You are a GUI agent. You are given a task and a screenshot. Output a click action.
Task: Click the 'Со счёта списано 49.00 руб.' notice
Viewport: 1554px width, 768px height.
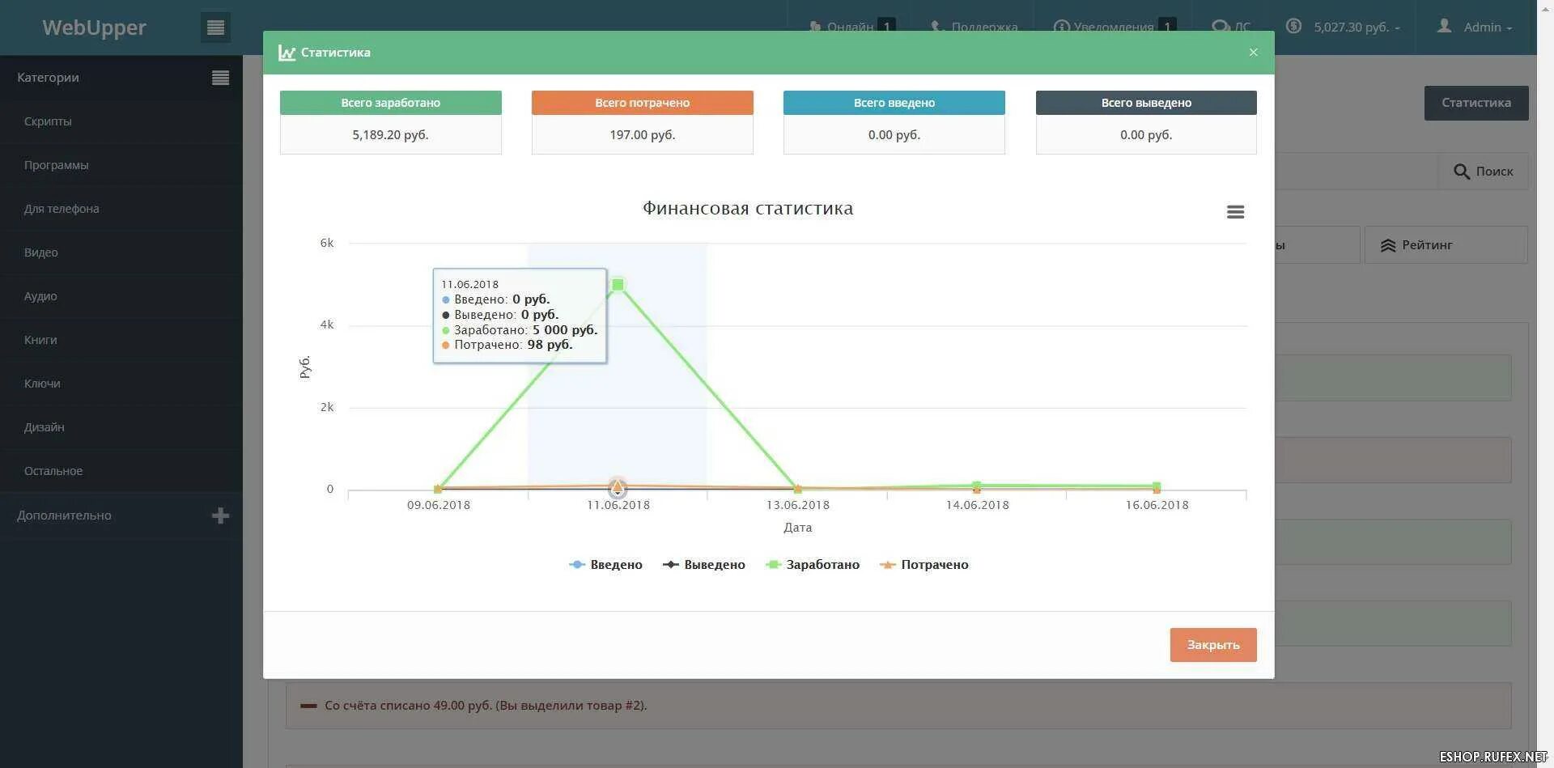tap(898, 706)
